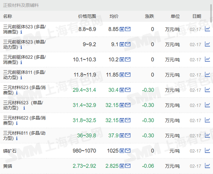
Task: Click the 价格范围 column header
Action: (x=87, y=16)
